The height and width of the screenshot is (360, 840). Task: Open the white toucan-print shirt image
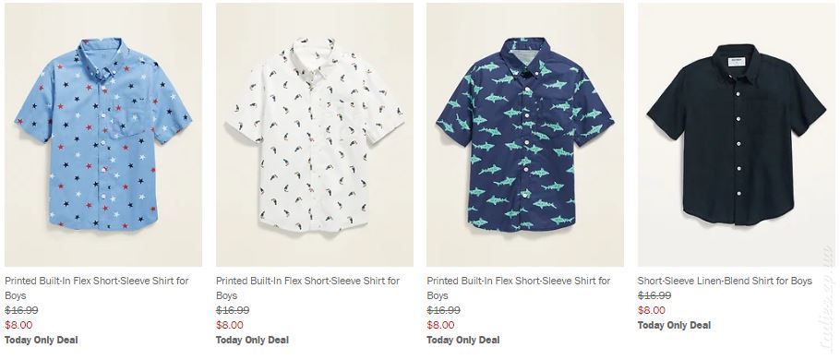315,135
